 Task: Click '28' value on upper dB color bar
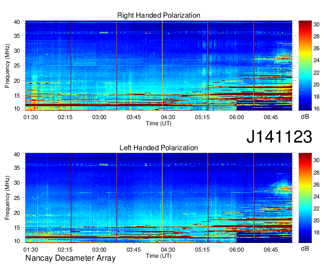(x=316, y=36)
